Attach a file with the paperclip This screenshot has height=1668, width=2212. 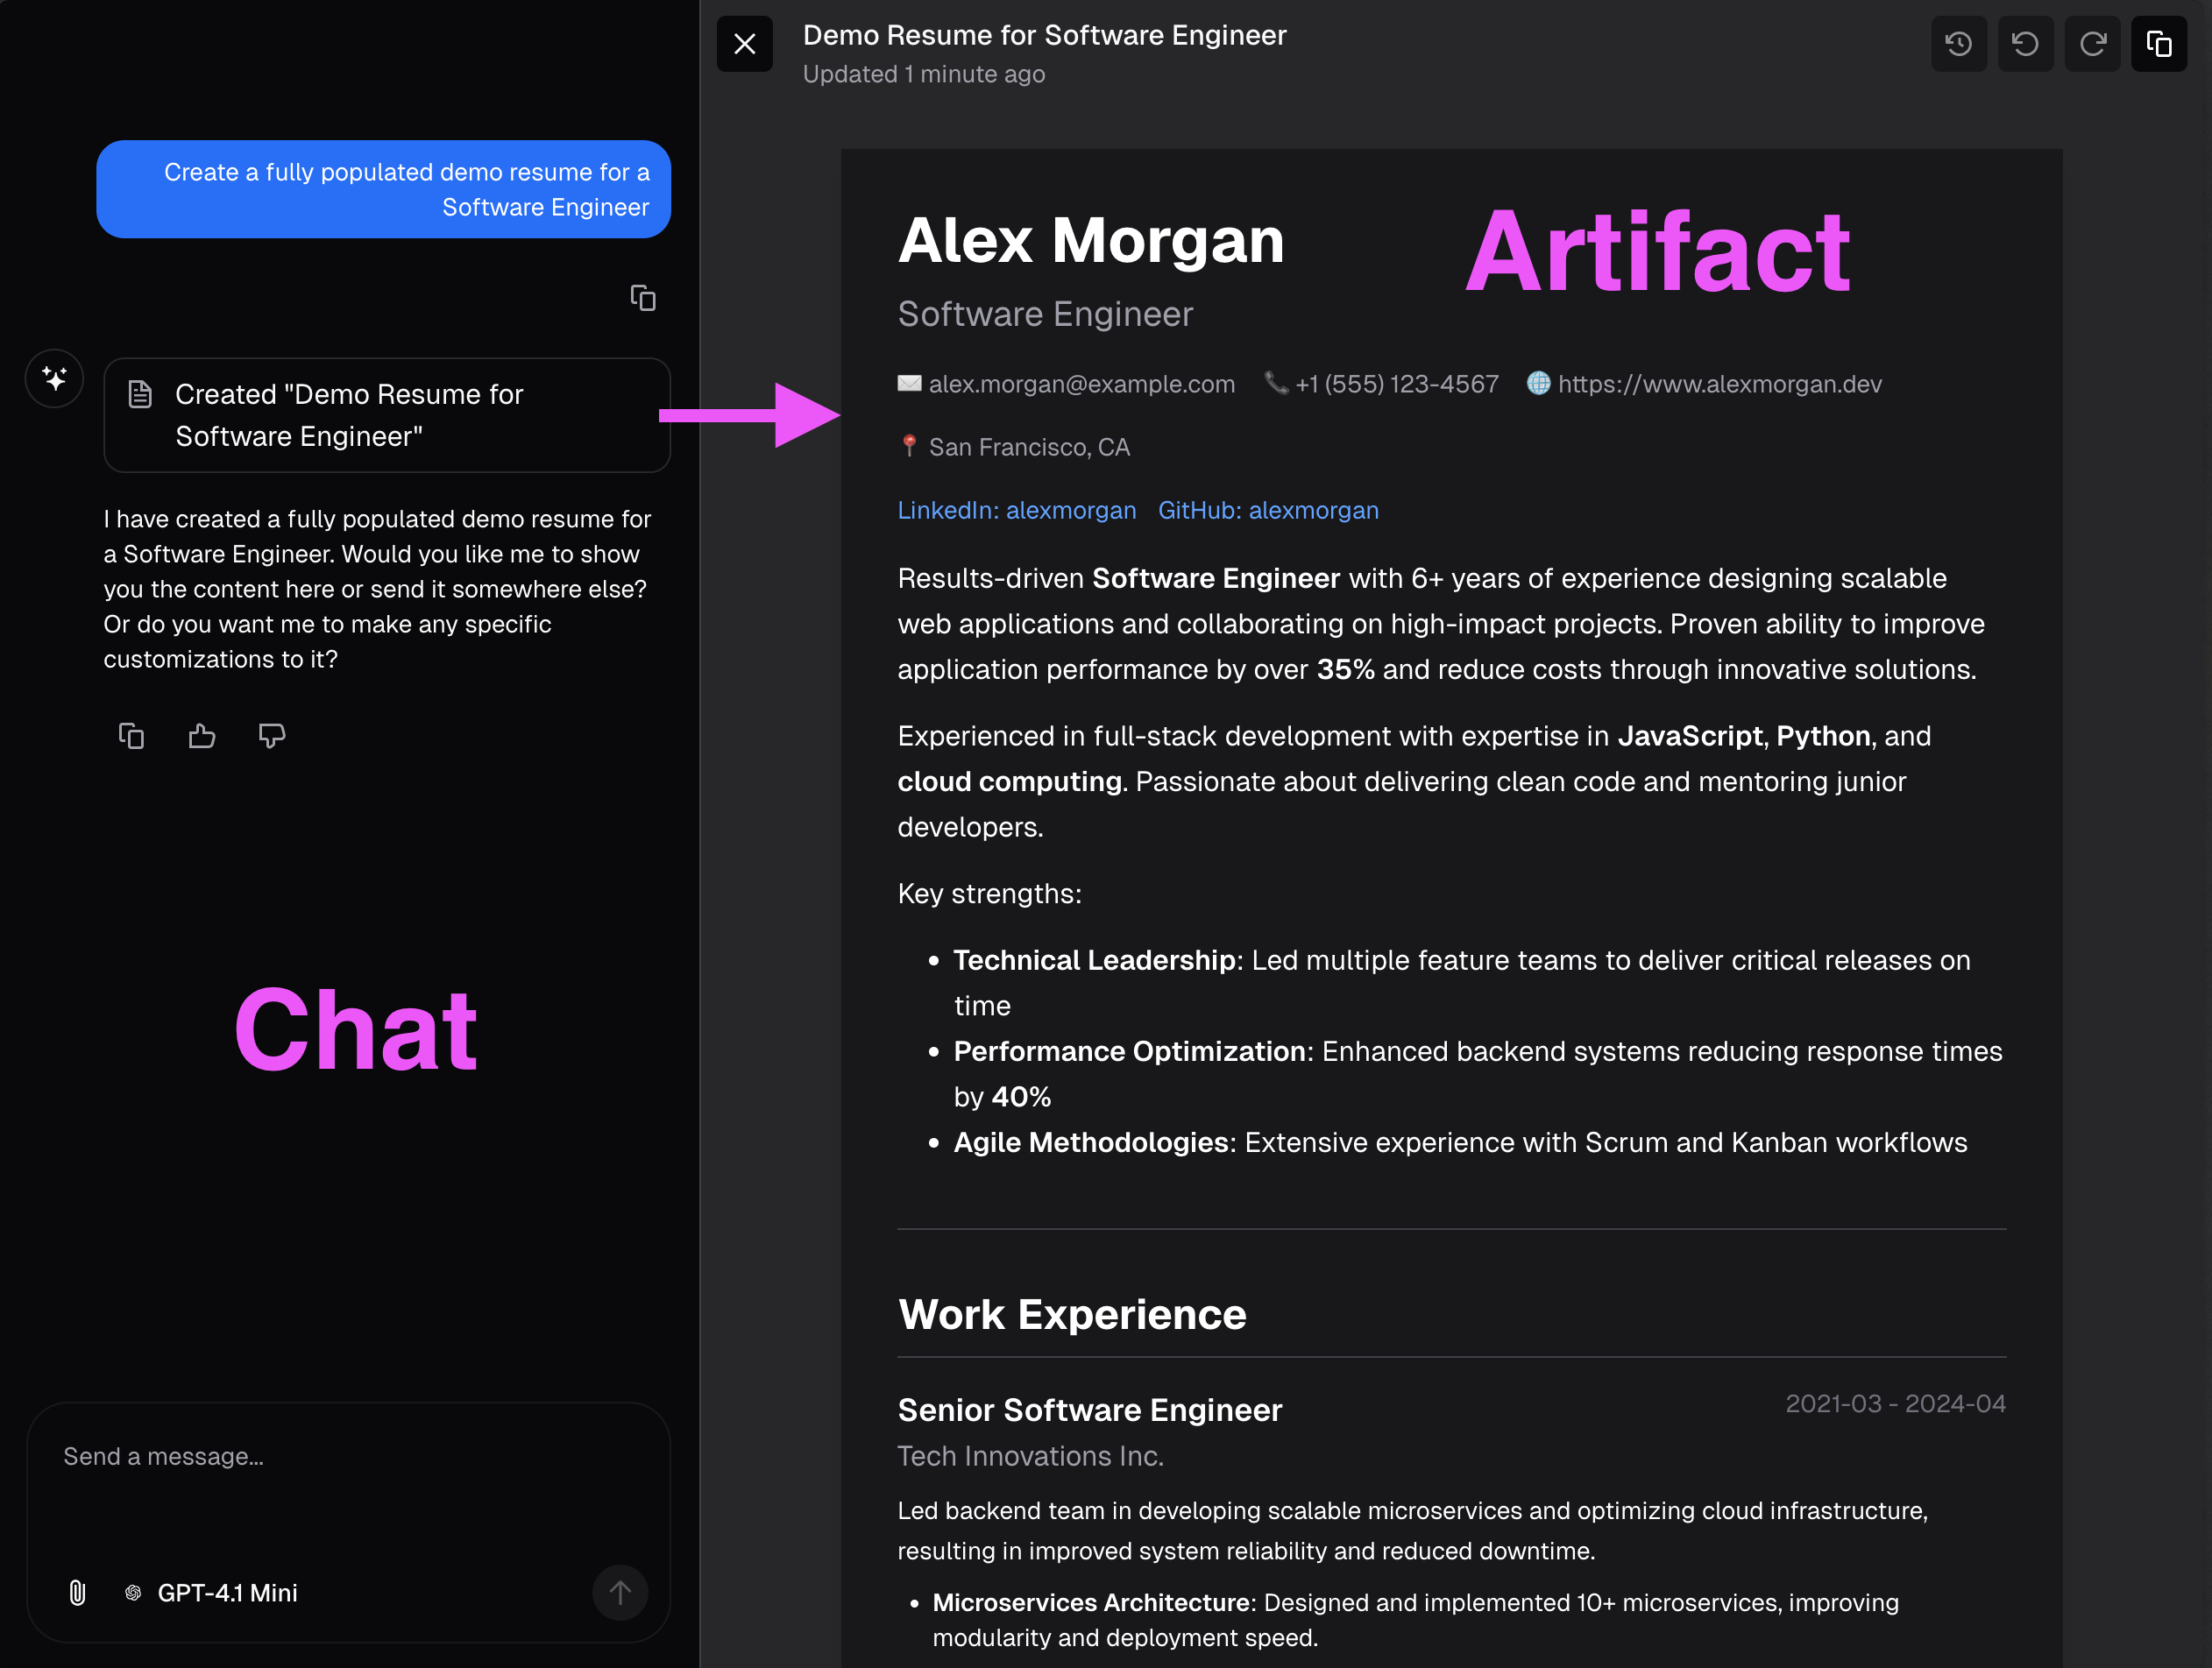point(77,1593)
